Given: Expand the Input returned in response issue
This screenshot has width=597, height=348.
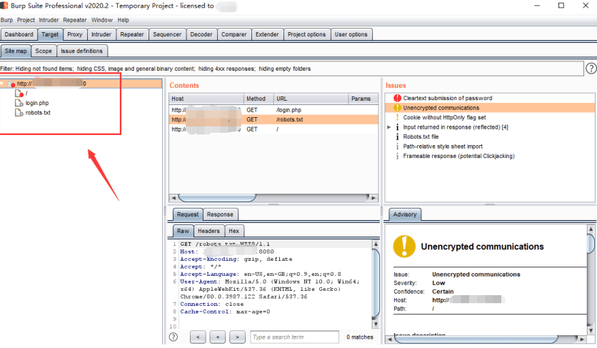Looking at the screenshot, I should [x=388, y=127].
